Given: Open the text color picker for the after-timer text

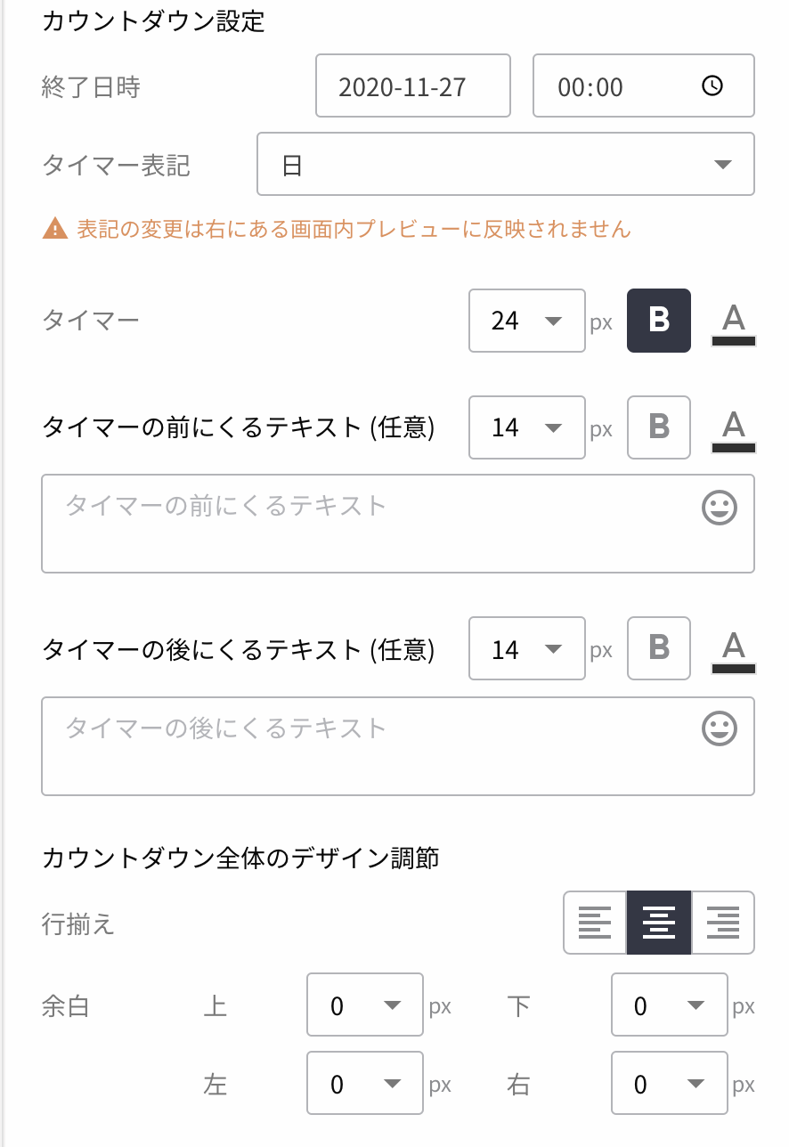Looking at the screenshot, I should (x=733, y=651).
